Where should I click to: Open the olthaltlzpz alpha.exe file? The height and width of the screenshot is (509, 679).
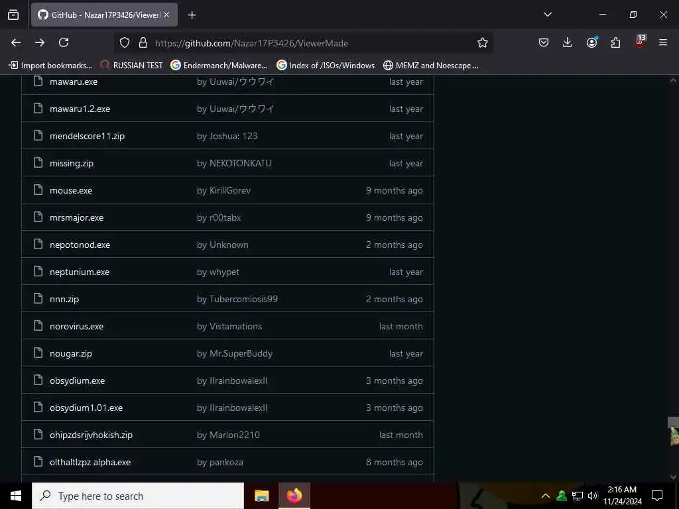[x=90, y=462]
